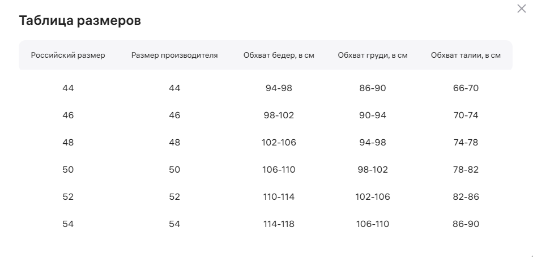Select Russian size 54 cell

pyautogui.click(x=68, y=224)
